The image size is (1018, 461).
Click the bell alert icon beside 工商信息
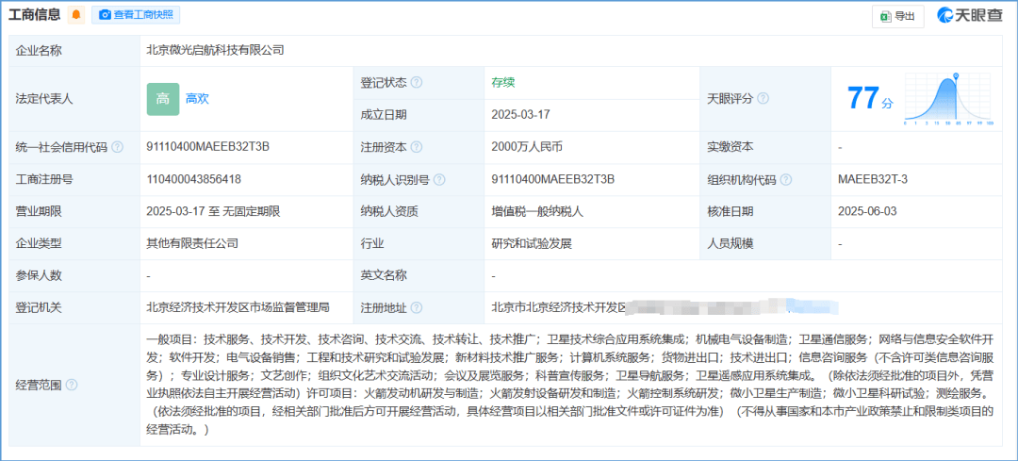click(x=76, y=15)
